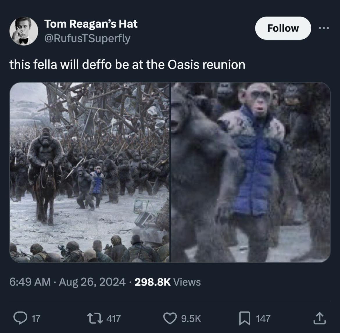Viewport: 340px width, 333px height.
Task: Open the more options ellipsis menu
Action: [323, 28]
